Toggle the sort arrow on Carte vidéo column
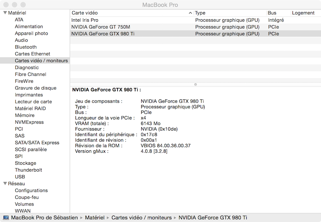 coord(190,13)
